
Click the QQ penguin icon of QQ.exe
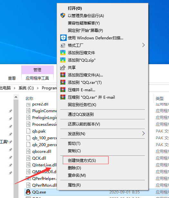(x=28, y=192)
